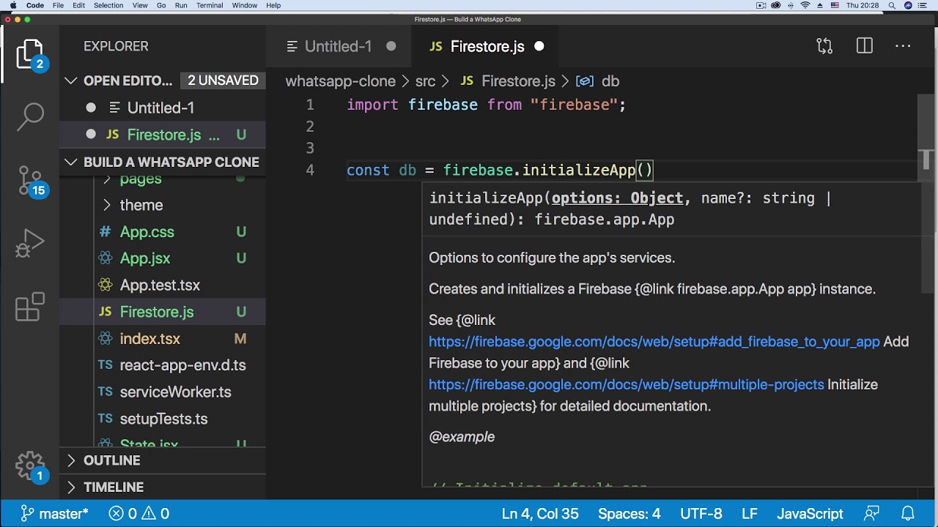Click src in the breadcrumb
Viewport: 938px width, 527px height.
[x=425, y=81]
